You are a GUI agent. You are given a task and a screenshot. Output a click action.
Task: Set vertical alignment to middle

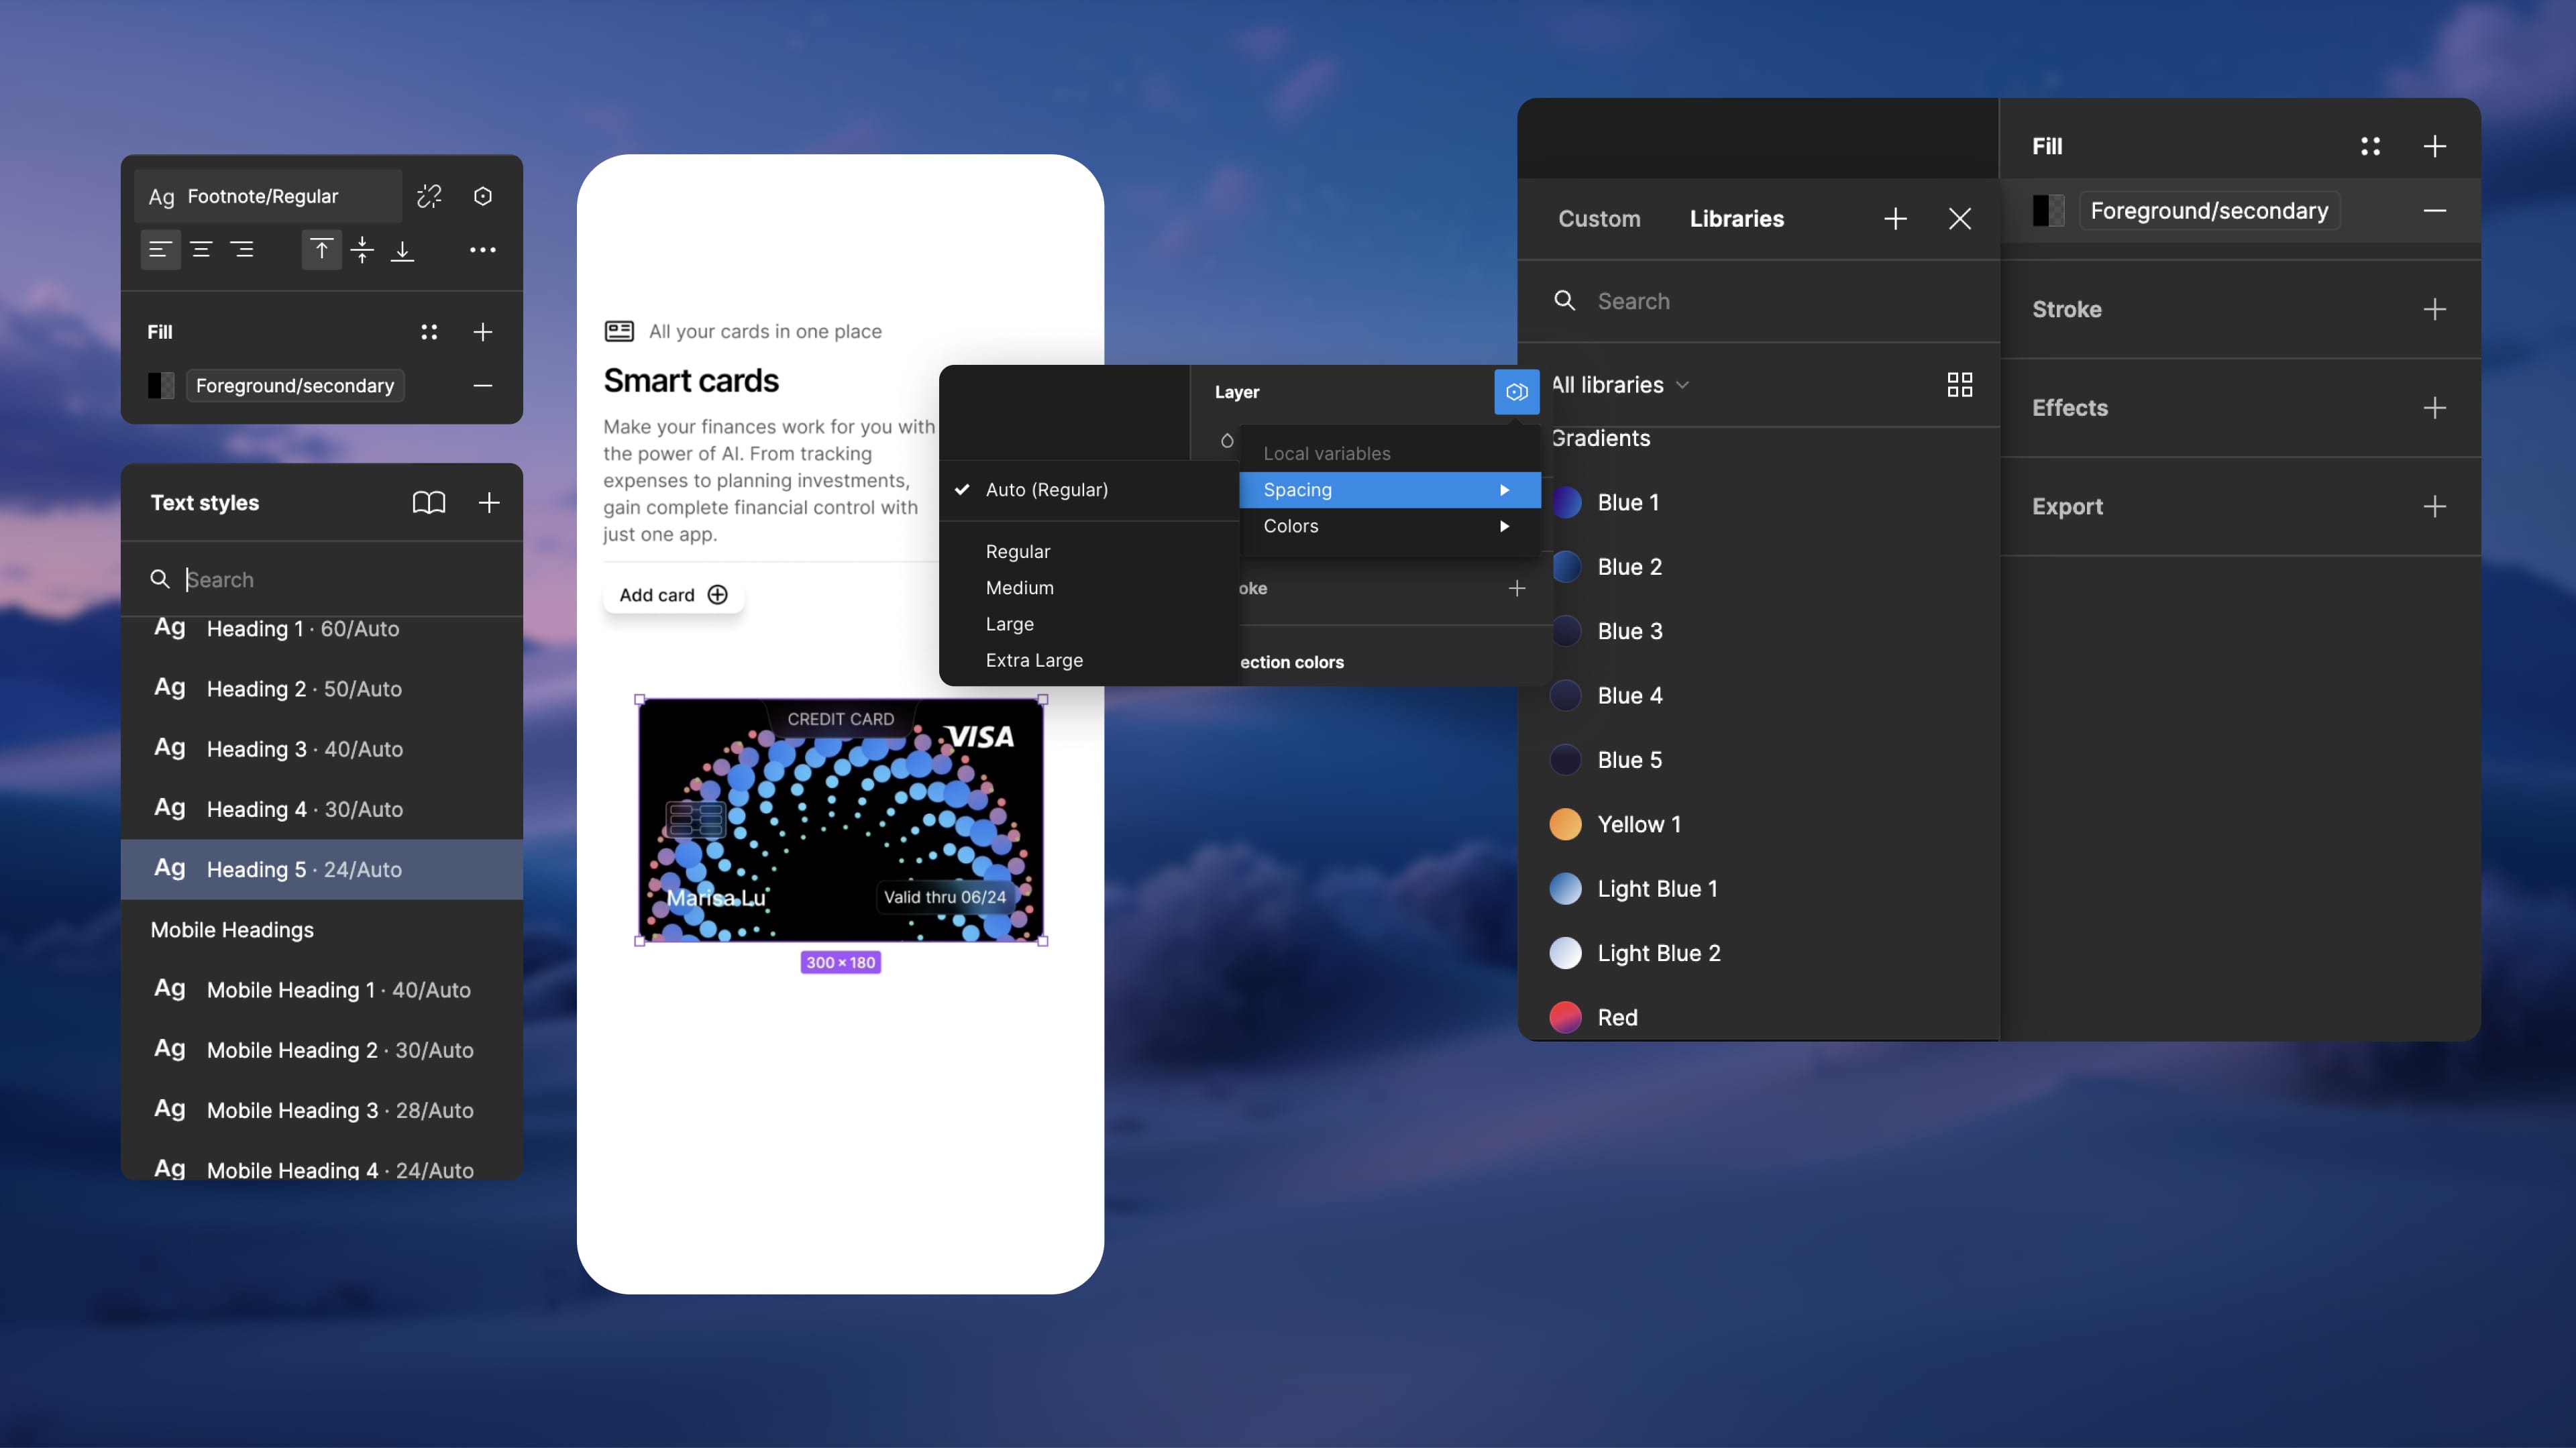point(363,250)
